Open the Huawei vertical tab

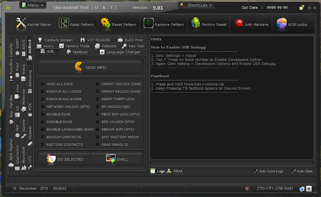pos(30,136)
